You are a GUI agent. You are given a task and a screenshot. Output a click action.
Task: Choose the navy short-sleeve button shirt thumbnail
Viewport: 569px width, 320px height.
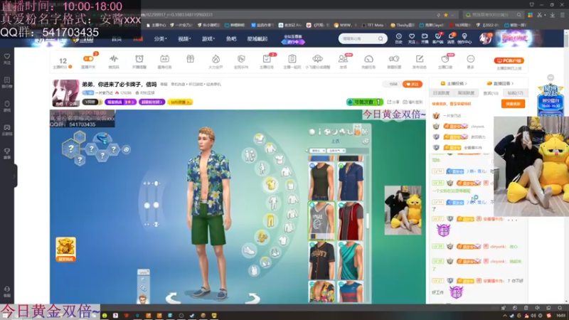click(351, 181)
